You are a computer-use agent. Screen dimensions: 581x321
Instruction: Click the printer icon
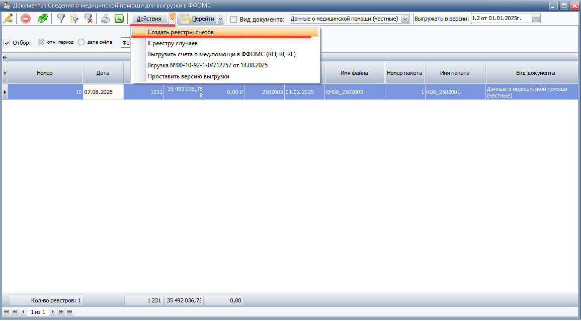[105, 19]
